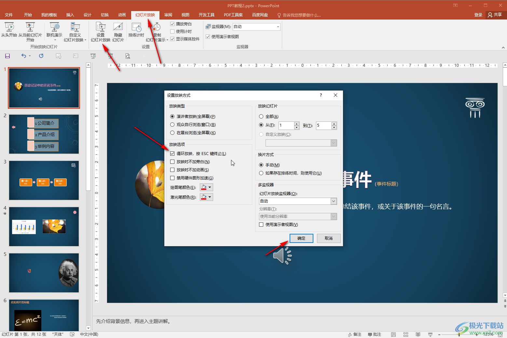This screenshot has height=338, width=507.
Task: Expand record slide show dropdown arrow
Action: click(x=167, y=40)
